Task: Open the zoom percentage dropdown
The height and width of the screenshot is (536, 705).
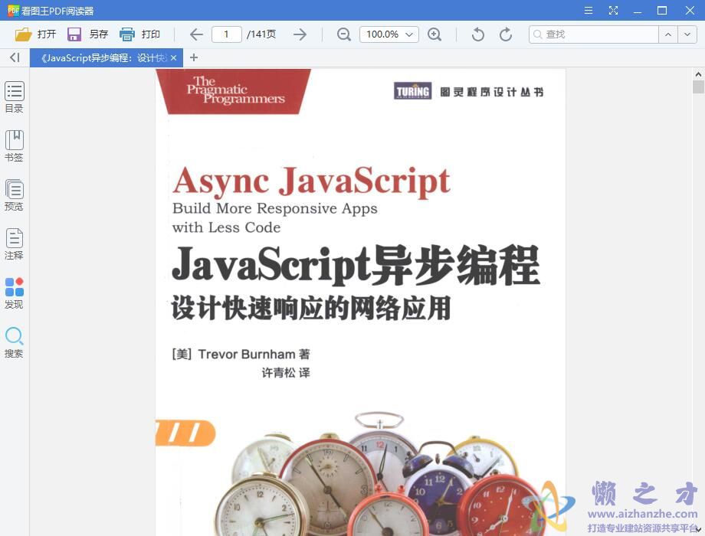Action: pos(410,34)
